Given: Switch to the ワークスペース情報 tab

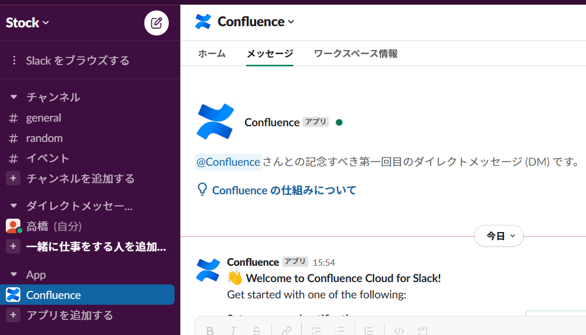Looking at the screenshot, I should tap(356, 53).
